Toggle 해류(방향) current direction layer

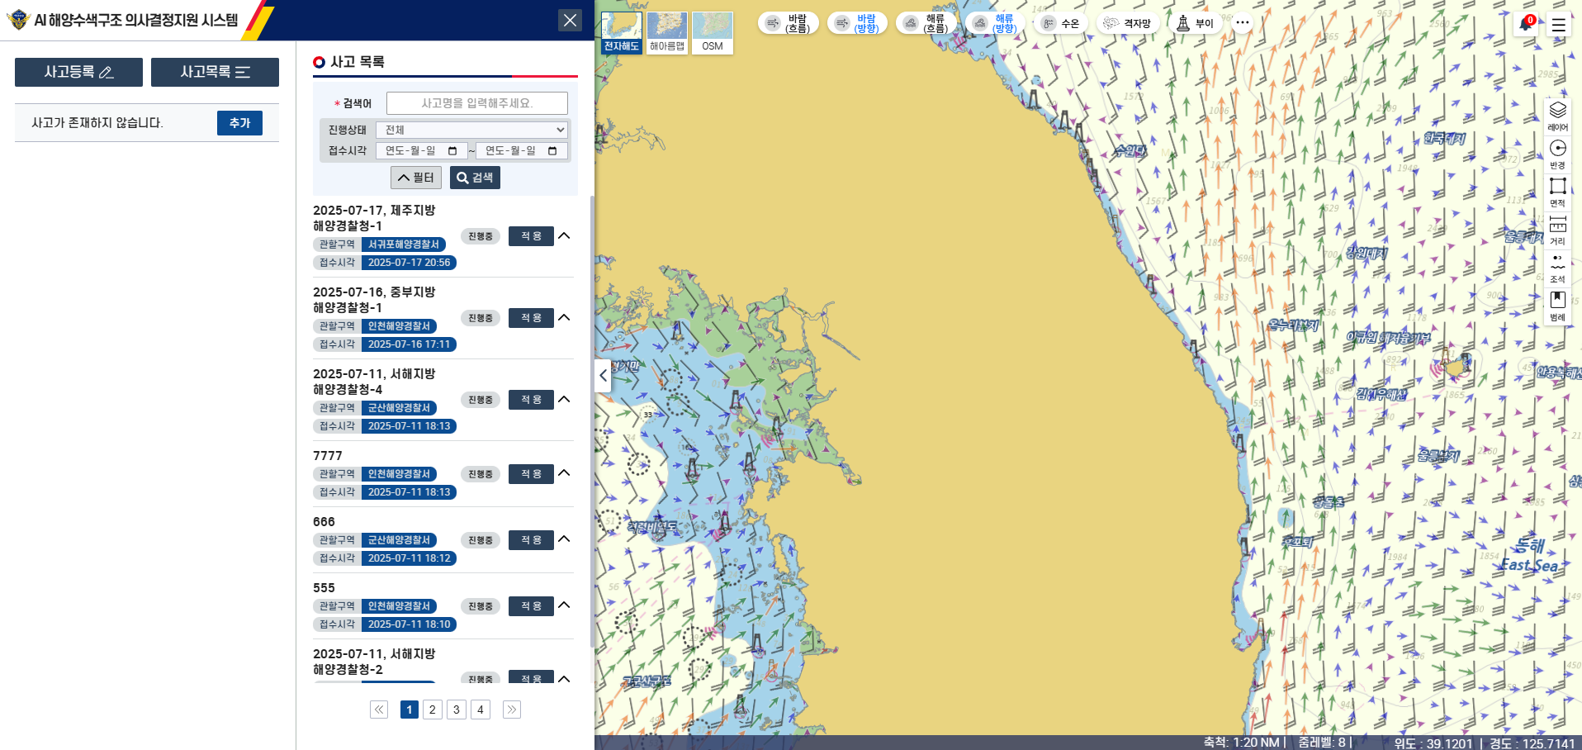(x=995, y=23)
